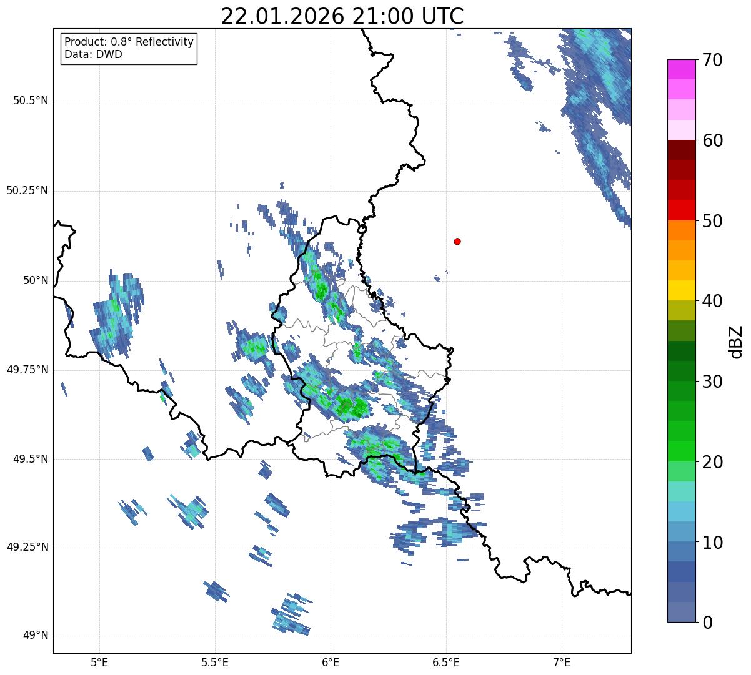
Task: Click the 6°E longitude label
Action: click(331, 662)
